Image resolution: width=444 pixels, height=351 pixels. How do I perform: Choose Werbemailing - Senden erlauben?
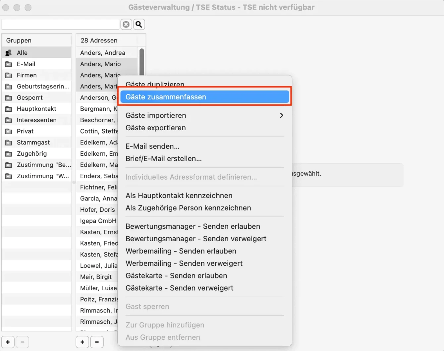click(204, 251)
